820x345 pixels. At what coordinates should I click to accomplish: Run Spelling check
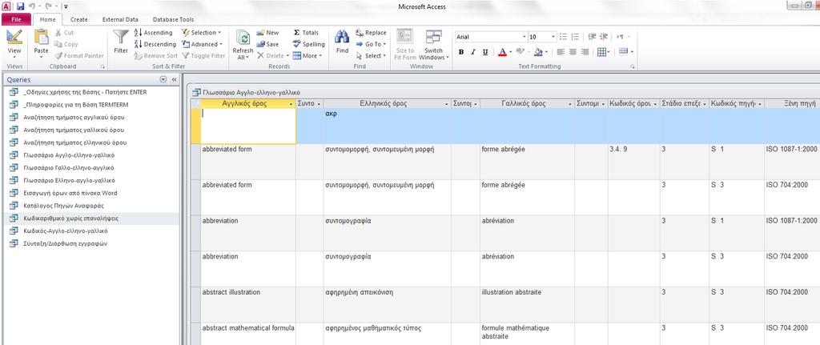tap(308, 44)
